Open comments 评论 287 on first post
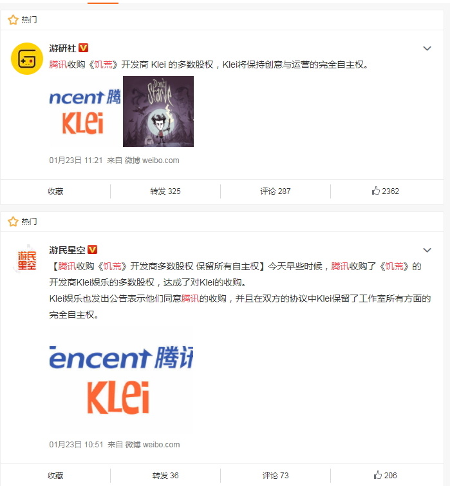Screen dimensions: 450x486 click(276, 191)
